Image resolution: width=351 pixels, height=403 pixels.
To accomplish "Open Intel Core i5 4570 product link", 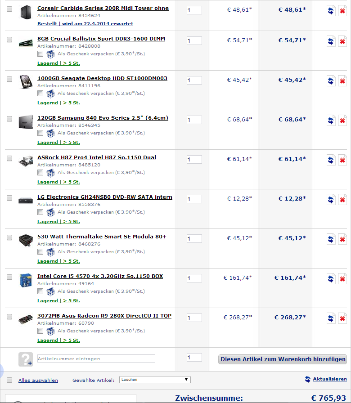I will click(100, 276).
